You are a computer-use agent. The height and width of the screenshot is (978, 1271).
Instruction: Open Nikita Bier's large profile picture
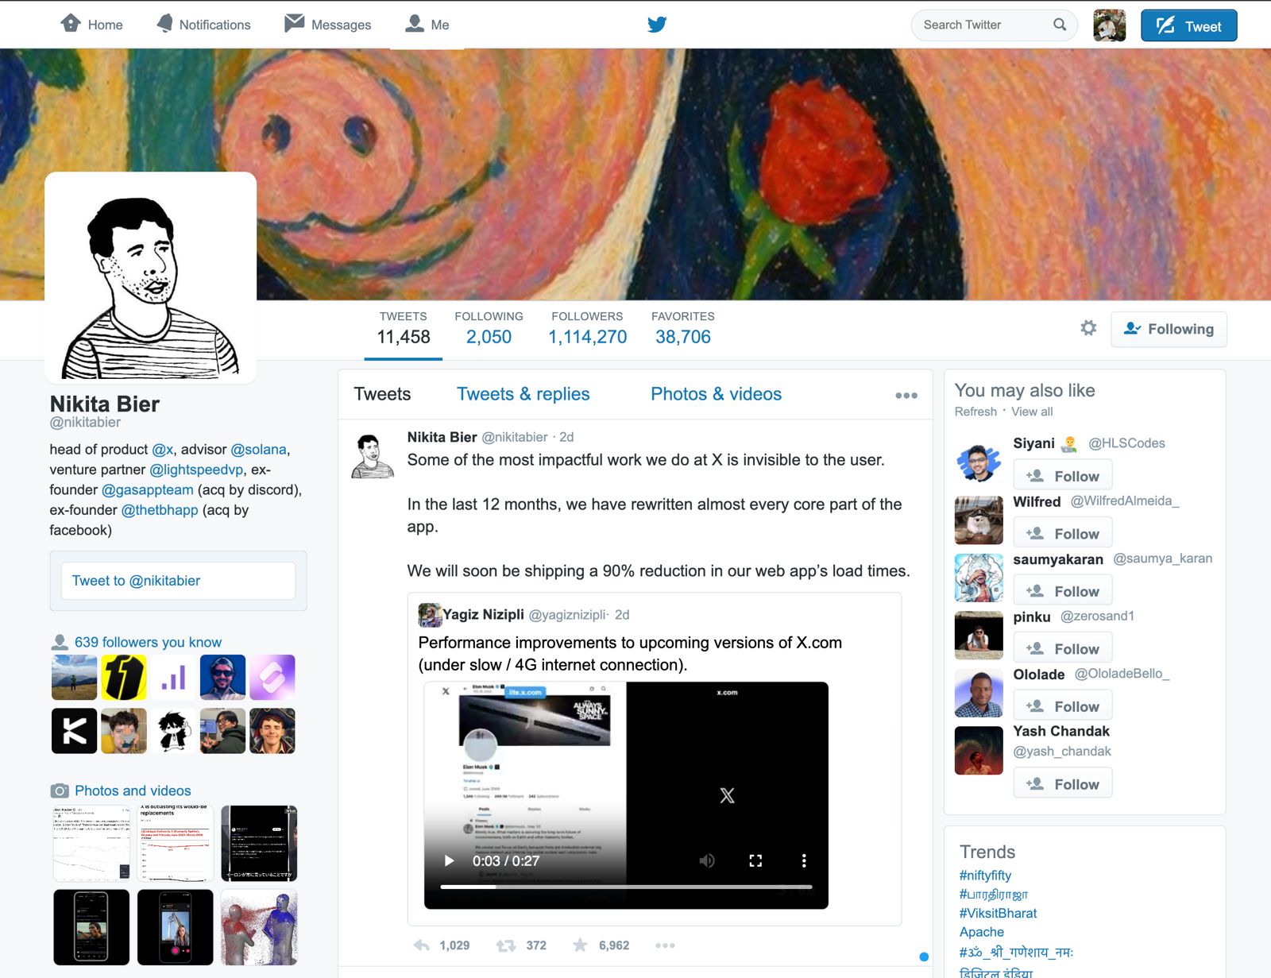pos(151,278)
